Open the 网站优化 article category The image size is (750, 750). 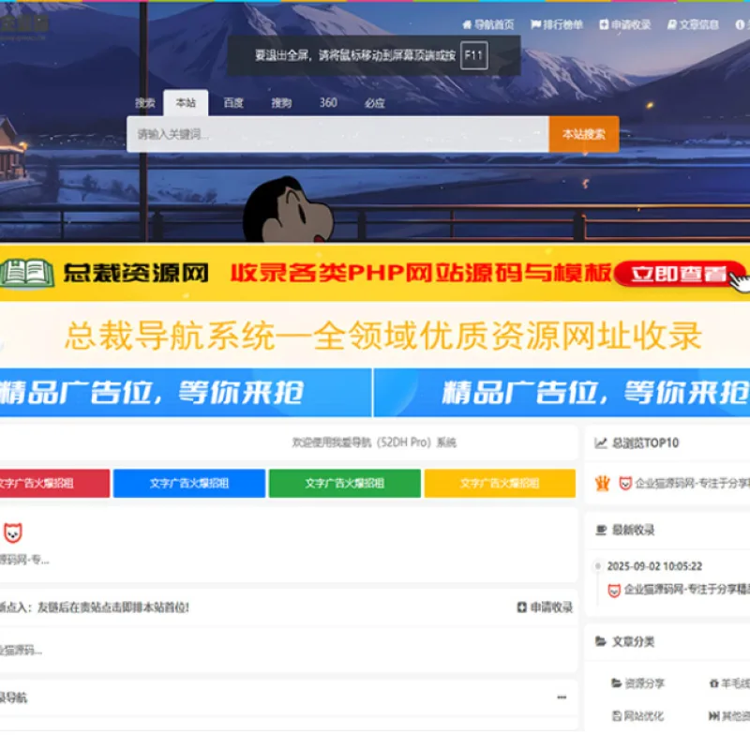[x=643, y=716]
